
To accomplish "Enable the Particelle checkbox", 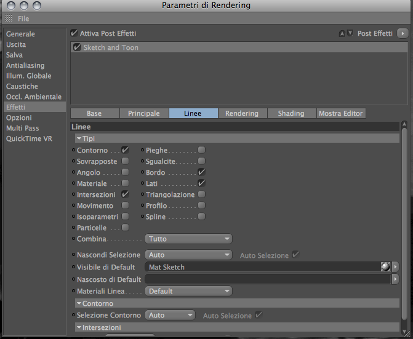I will coord(125,227).
